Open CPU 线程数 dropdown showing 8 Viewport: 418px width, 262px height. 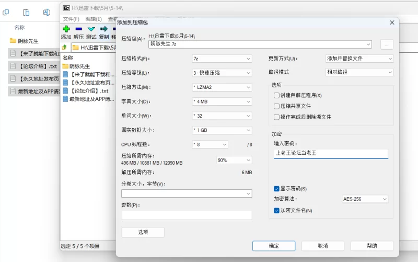tap(210, 144)
